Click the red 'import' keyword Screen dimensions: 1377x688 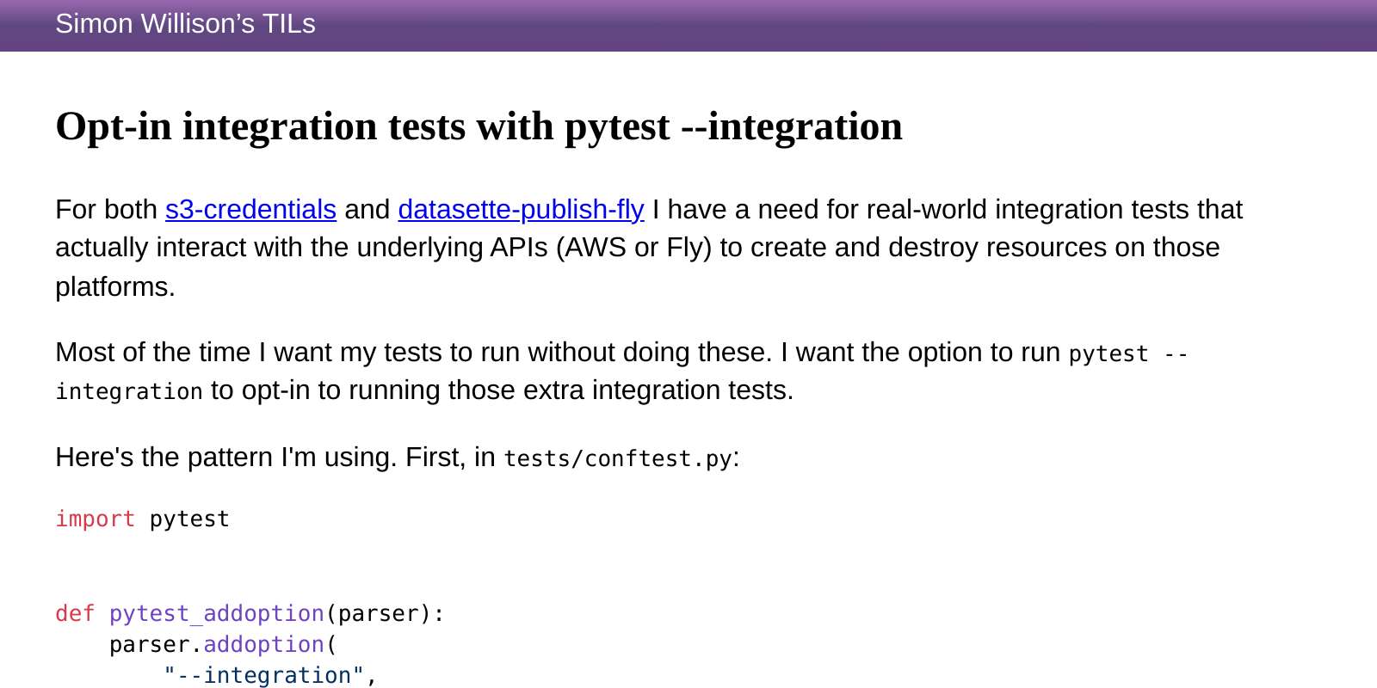[x=95, y=519]
